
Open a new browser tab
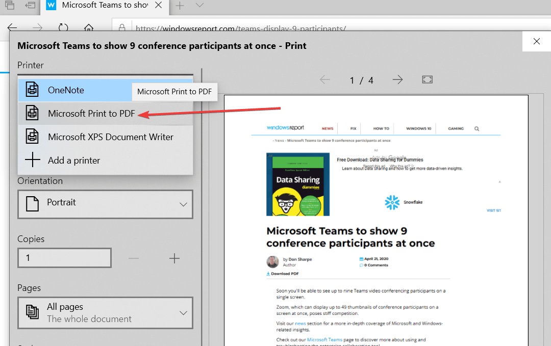[x=180, y=5]
